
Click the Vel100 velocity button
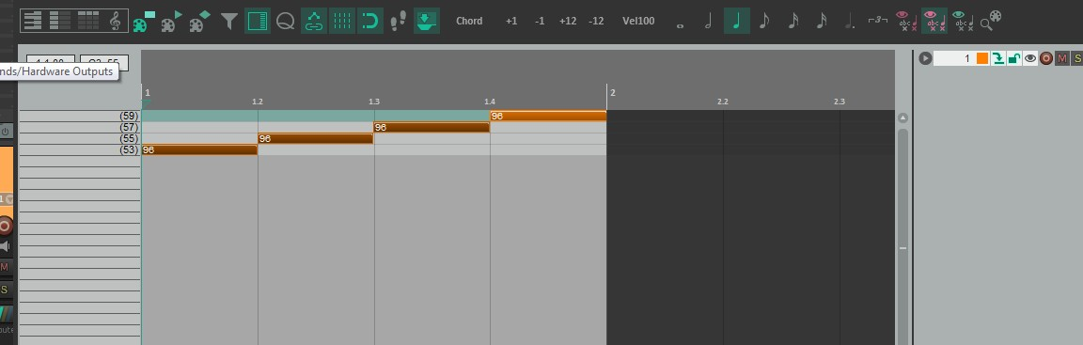tap(638, 21)
